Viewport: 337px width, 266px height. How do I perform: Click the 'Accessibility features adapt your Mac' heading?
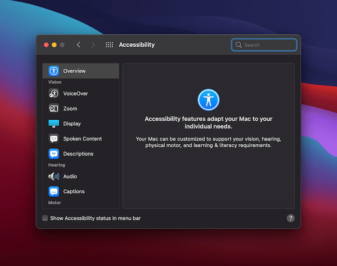[x=208, y=123]
